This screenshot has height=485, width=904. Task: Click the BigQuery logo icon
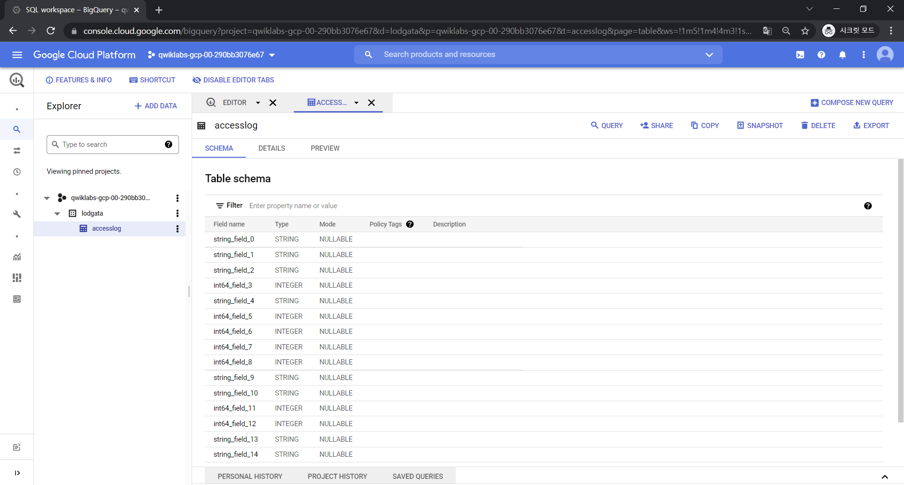(17, 80)
